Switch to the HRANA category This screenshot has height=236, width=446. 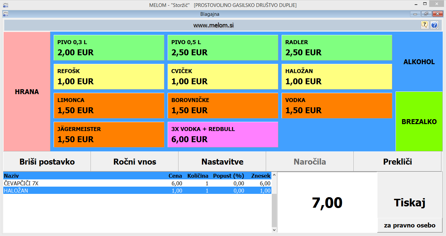(x=27, y=92)
